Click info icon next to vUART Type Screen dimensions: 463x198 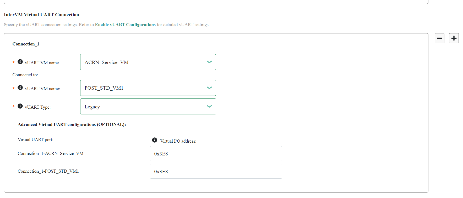(20, 106)
